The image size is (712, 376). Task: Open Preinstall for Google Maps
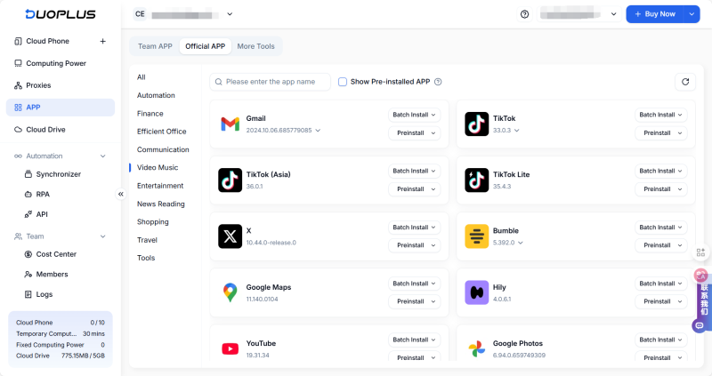(x=414, y=301)
